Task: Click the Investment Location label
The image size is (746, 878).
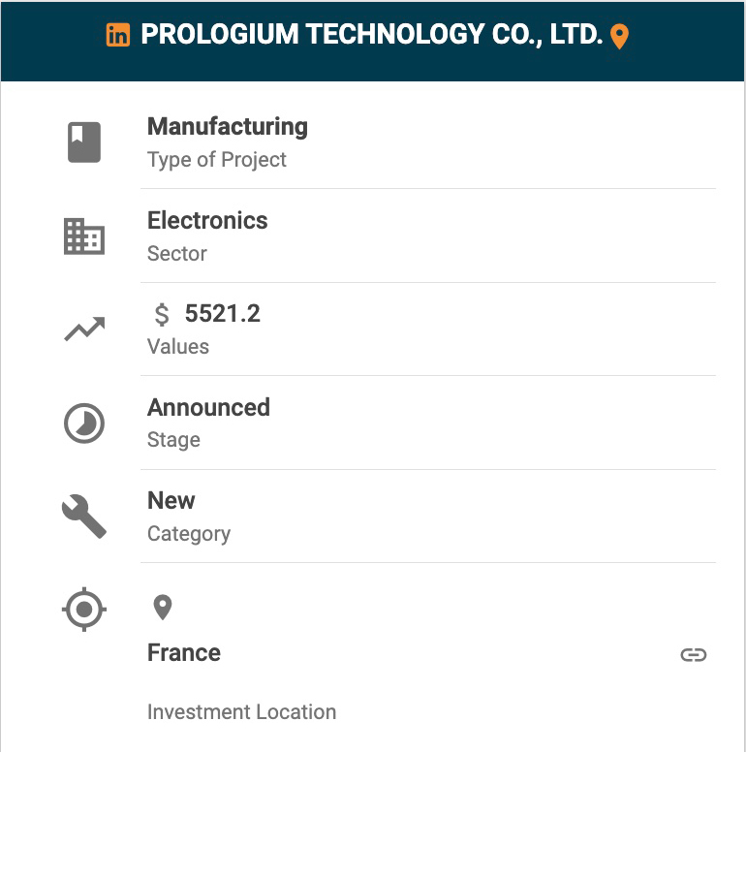Action: coord(241,712)
